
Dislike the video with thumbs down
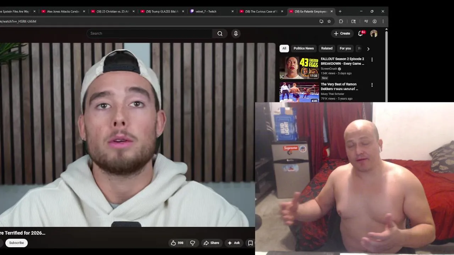coord(193,243)
